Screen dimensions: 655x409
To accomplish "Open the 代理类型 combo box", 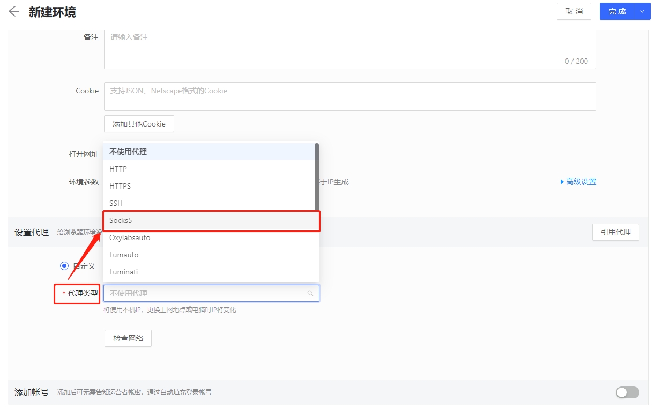I will [206, 293].
